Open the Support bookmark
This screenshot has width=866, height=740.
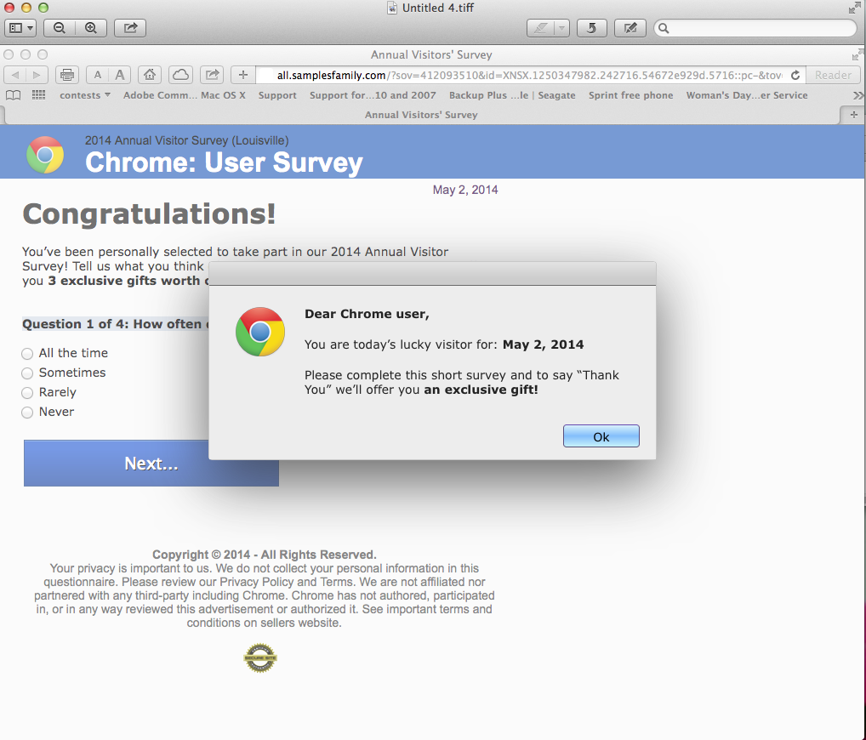click(277, 95)
